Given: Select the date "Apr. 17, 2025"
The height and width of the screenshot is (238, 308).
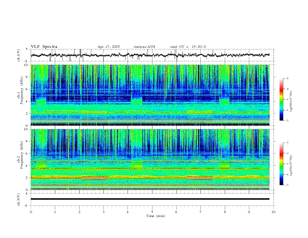Looking at the screenshot, I should click(108, 47).
